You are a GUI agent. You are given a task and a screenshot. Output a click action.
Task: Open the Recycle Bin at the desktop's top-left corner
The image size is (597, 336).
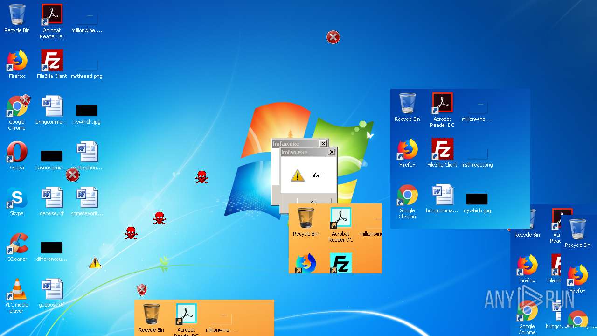point(17,19)
